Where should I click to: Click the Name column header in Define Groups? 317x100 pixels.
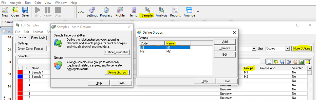click(x=177, y=43)
